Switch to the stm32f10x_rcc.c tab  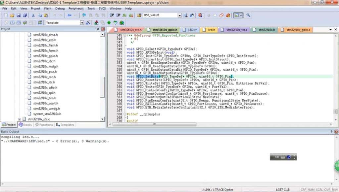[x=236, y=30]
